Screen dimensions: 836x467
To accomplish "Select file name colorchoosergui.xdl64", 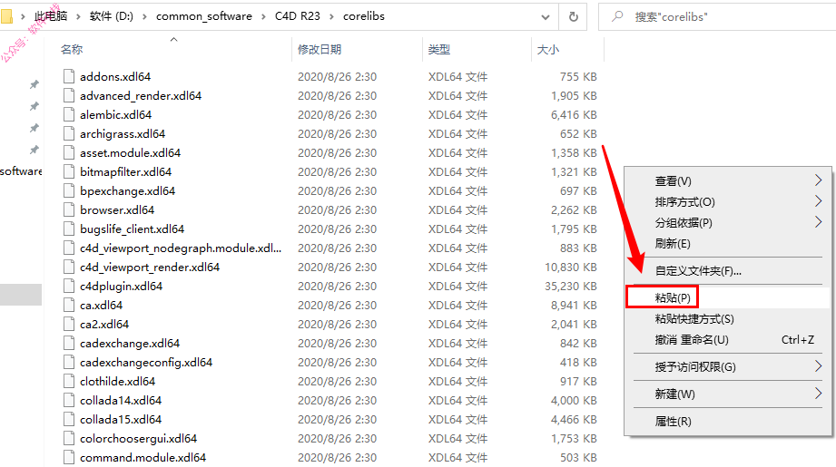I will pos(139,438).
